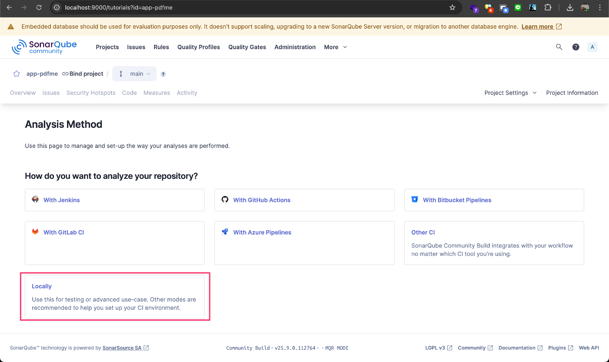Open the K extension icon
The height and width of the screenshot is (362, 609).
[532, 7]
